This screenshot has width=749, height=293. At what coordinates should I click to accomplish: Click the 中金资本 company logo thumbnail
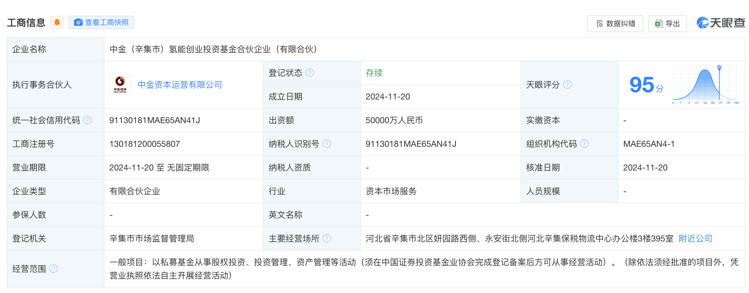point(120,85)
